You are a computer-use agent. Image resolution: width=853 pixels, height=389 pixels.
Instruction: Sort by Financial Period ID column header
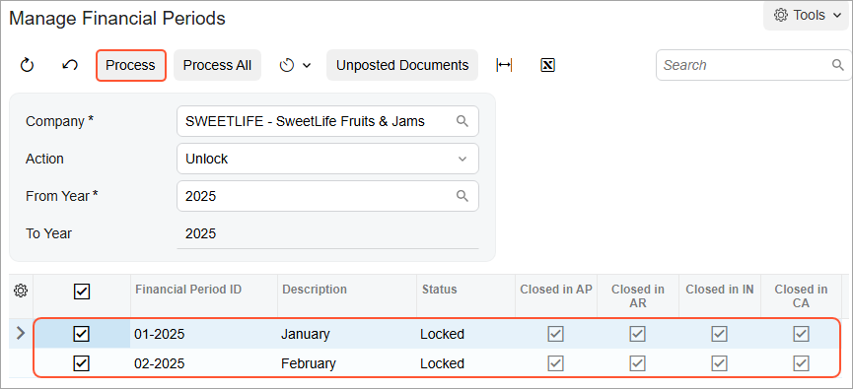[x=188, y=290]
